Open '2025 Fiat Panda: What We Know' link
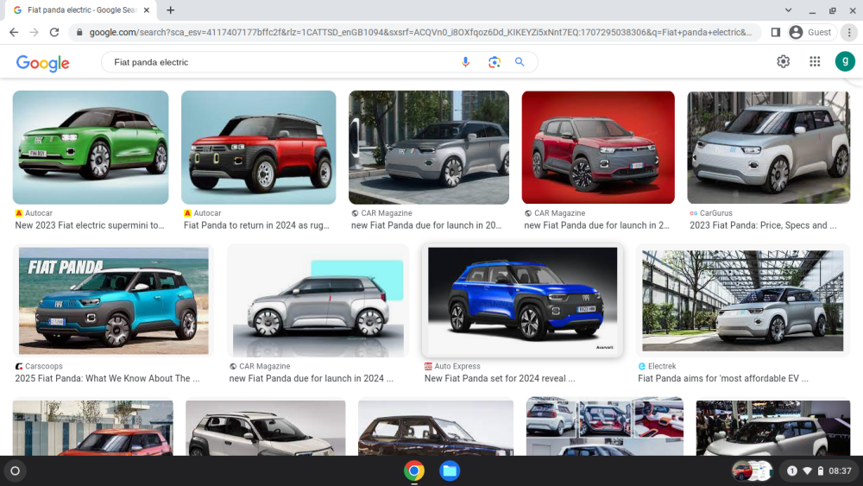The width and height of the screenshot is (863, 486). coord(107,378)
